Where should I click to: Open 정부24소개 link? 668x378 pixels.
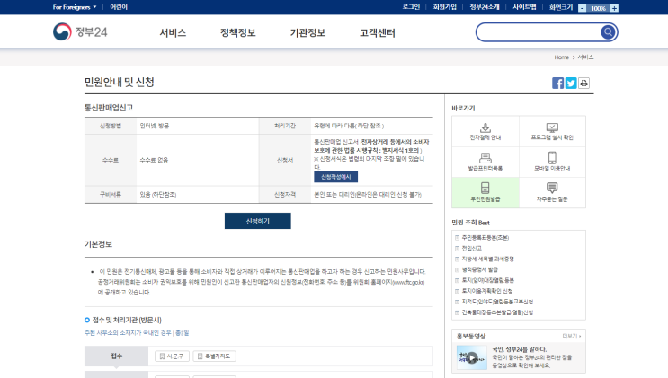[x=485, y=7]
